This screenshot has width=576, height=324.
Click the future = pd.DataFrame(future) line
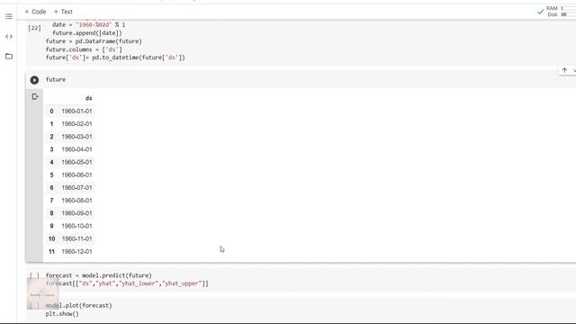click(94, 41)
